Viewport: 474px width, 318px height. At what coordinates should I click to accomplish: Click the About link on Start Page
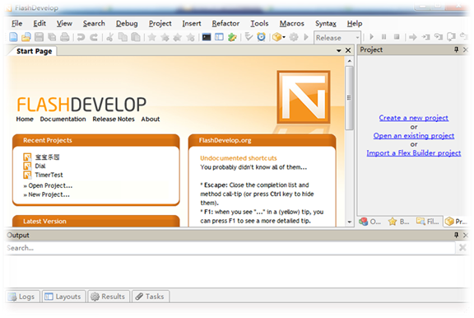(x=151, y=119)
